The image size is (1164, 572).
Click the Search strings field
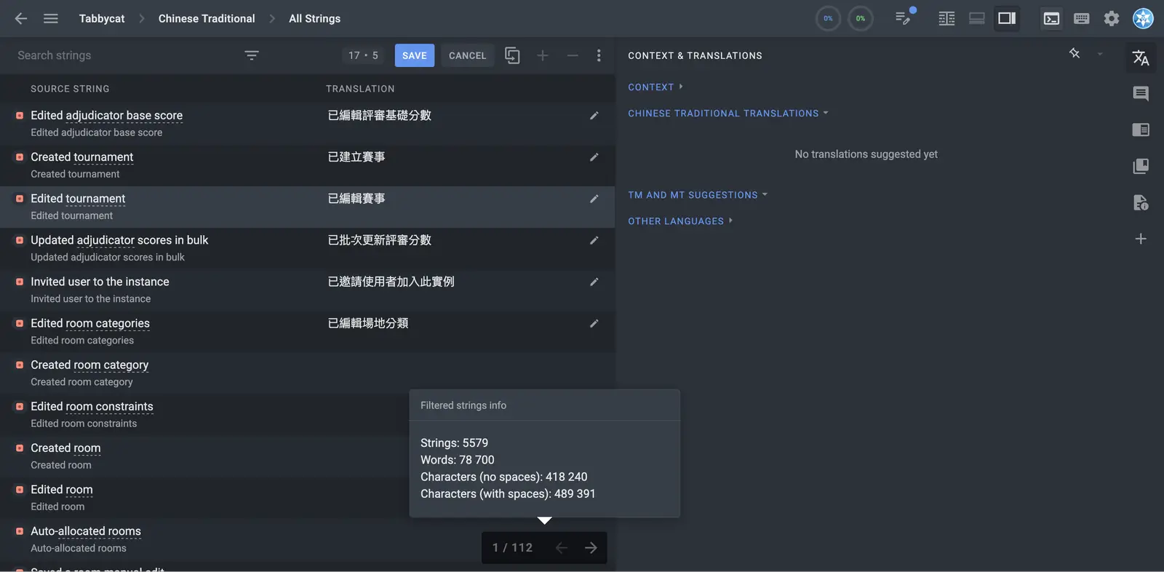124,55
